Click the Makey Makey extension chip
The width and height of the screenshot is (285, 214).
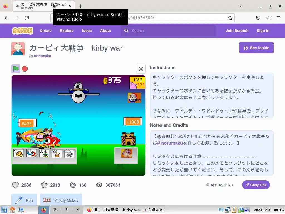coord(61,200)
